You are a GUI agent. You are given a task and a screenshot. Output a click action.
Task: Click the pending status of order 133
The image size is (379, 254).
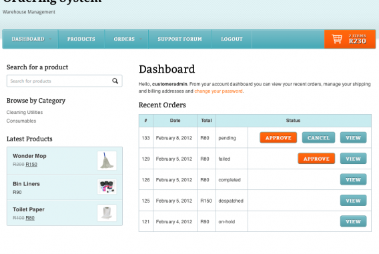pyautogui.click(x=227, y=138)
